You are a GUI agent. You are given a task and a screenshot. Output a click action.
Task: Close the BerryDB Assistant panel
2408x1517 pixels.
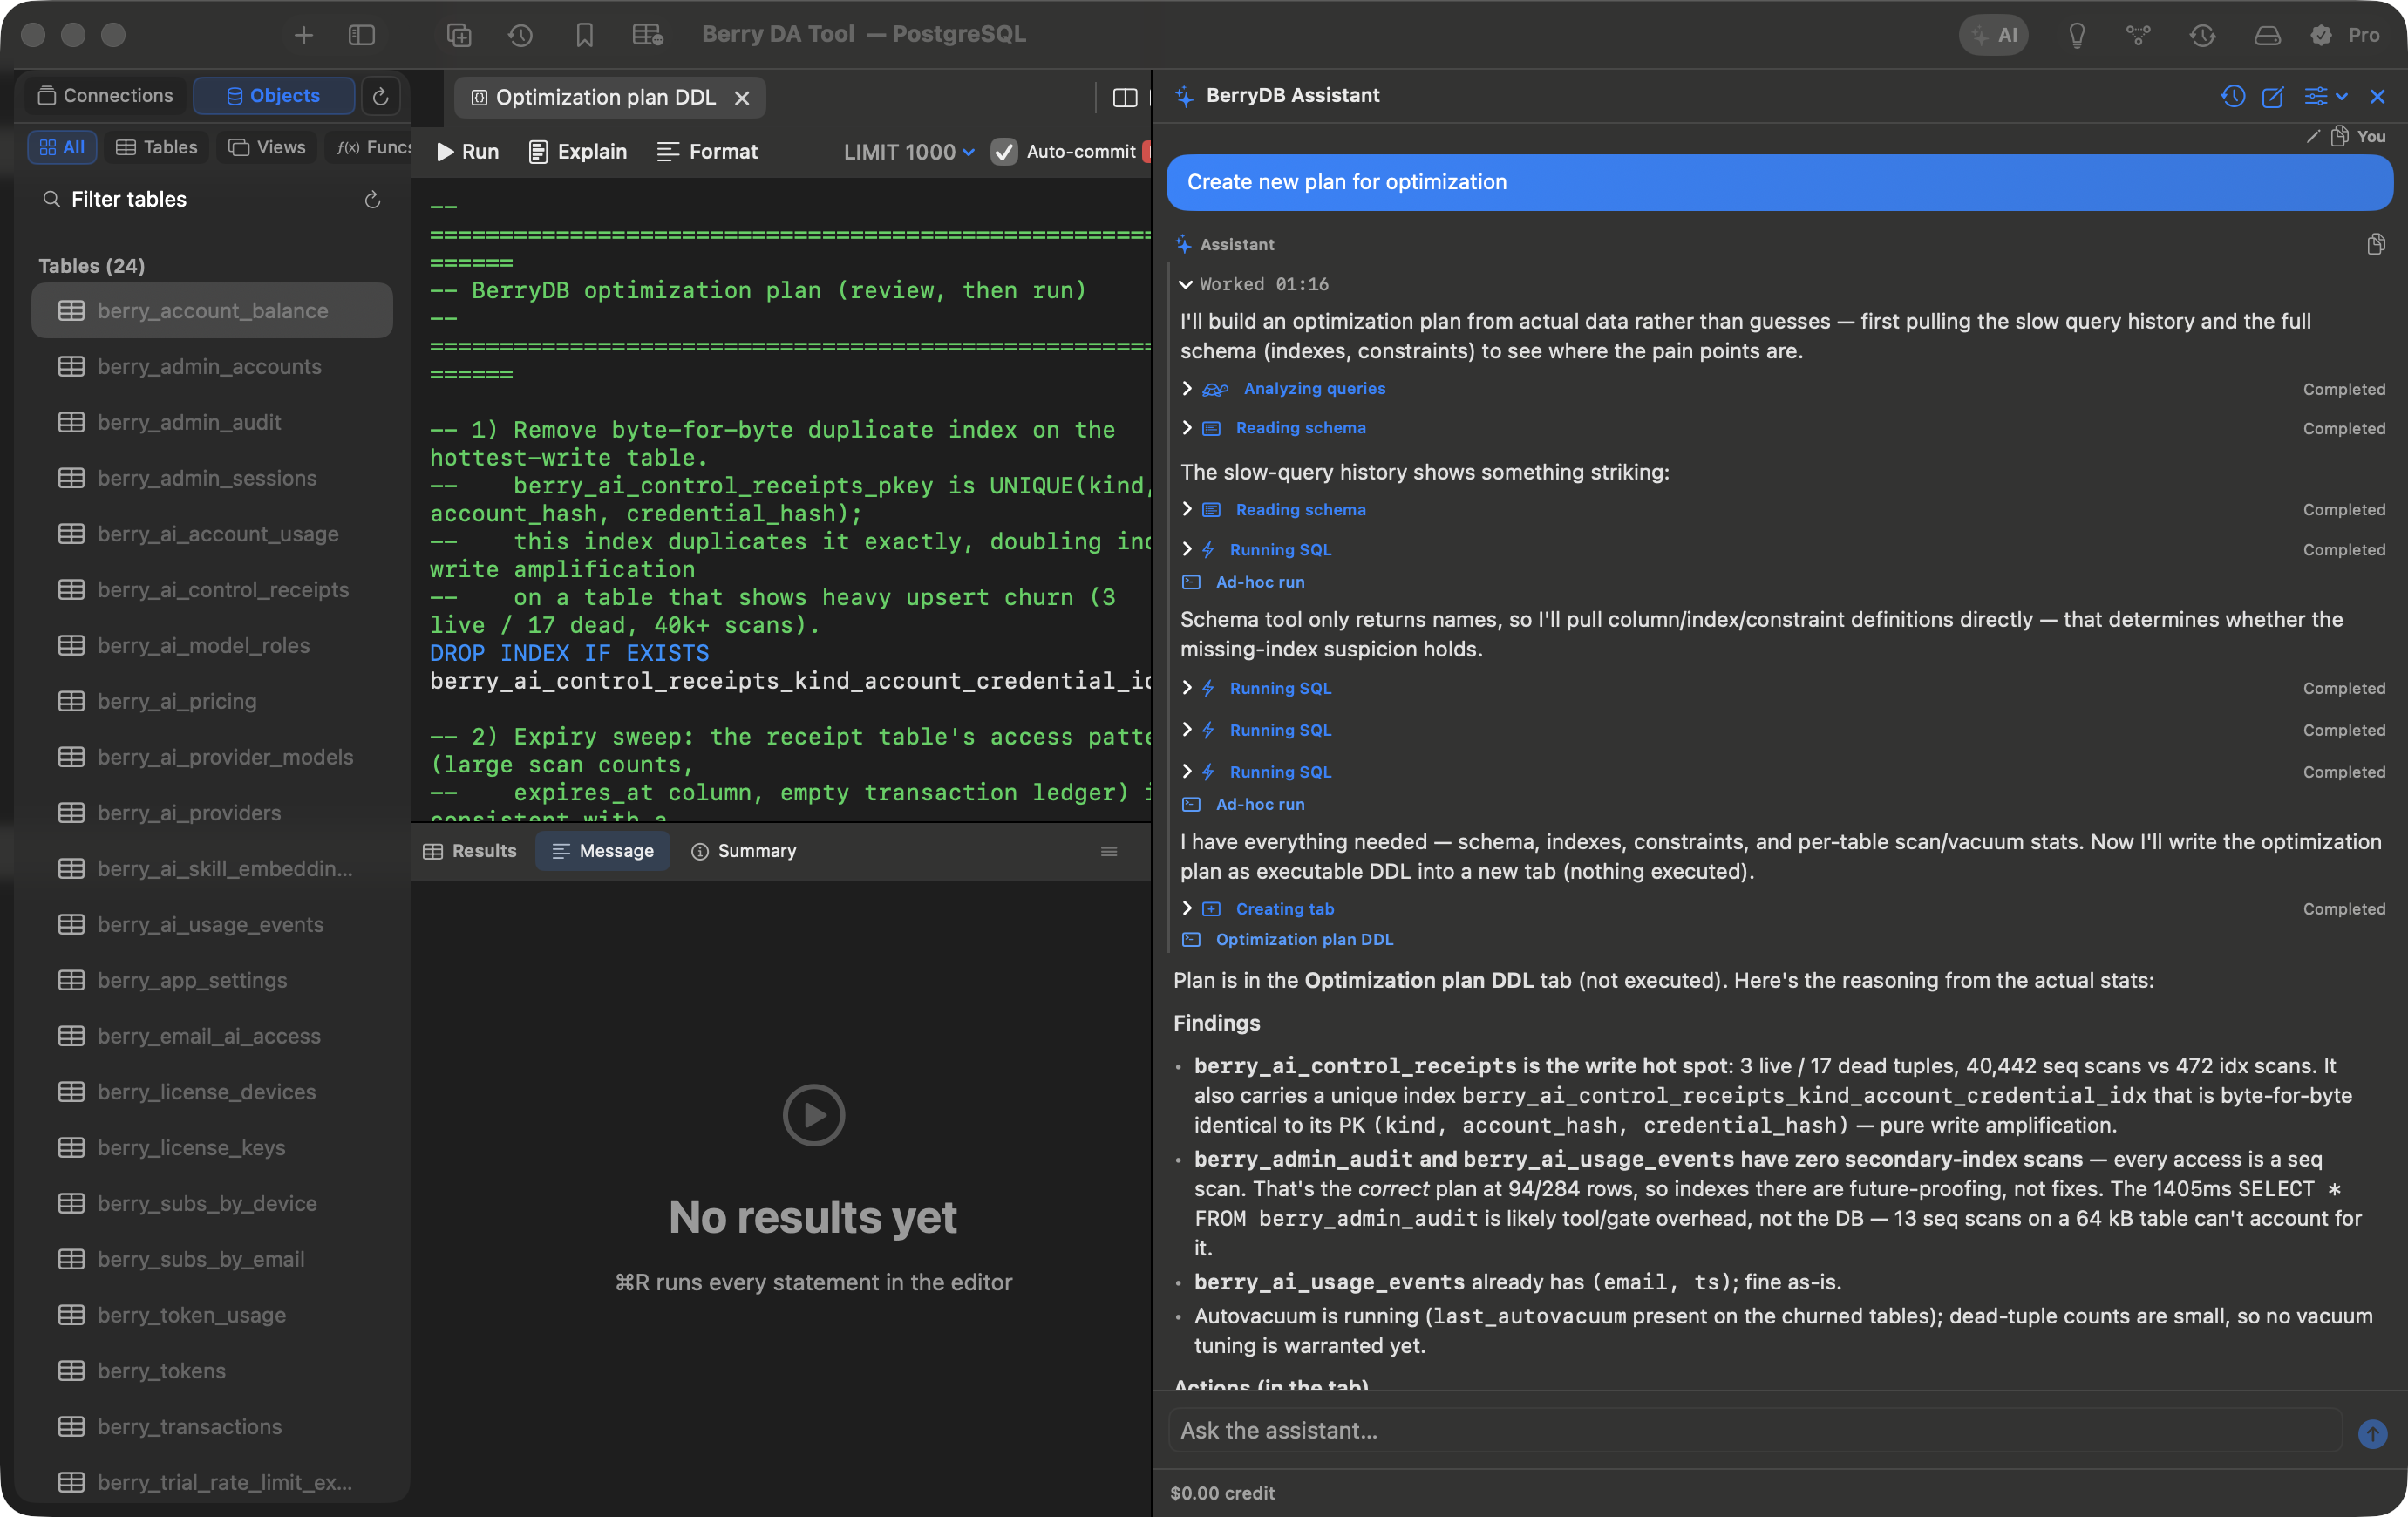2378,96
